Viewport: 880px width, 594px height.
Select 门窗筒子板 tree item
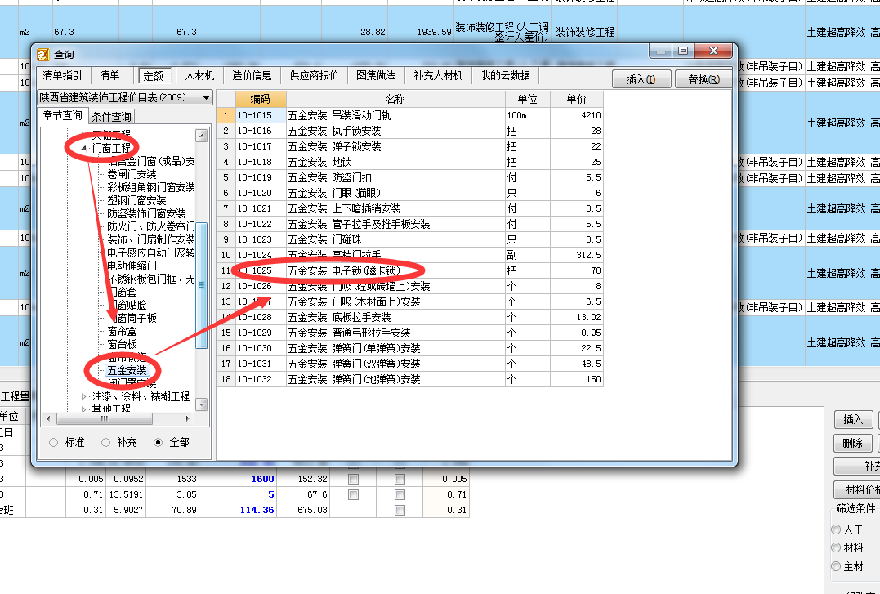(x=132, y=318)
